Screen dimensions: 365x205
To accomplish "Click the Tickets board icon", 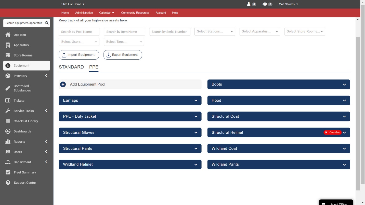I will coord(8,101).
